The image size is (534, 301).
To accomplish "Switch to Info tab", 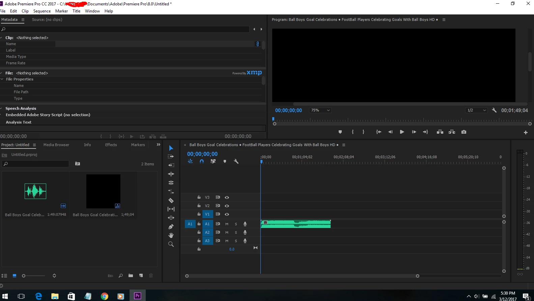I will pyautogui.click(x=87, y=145).
